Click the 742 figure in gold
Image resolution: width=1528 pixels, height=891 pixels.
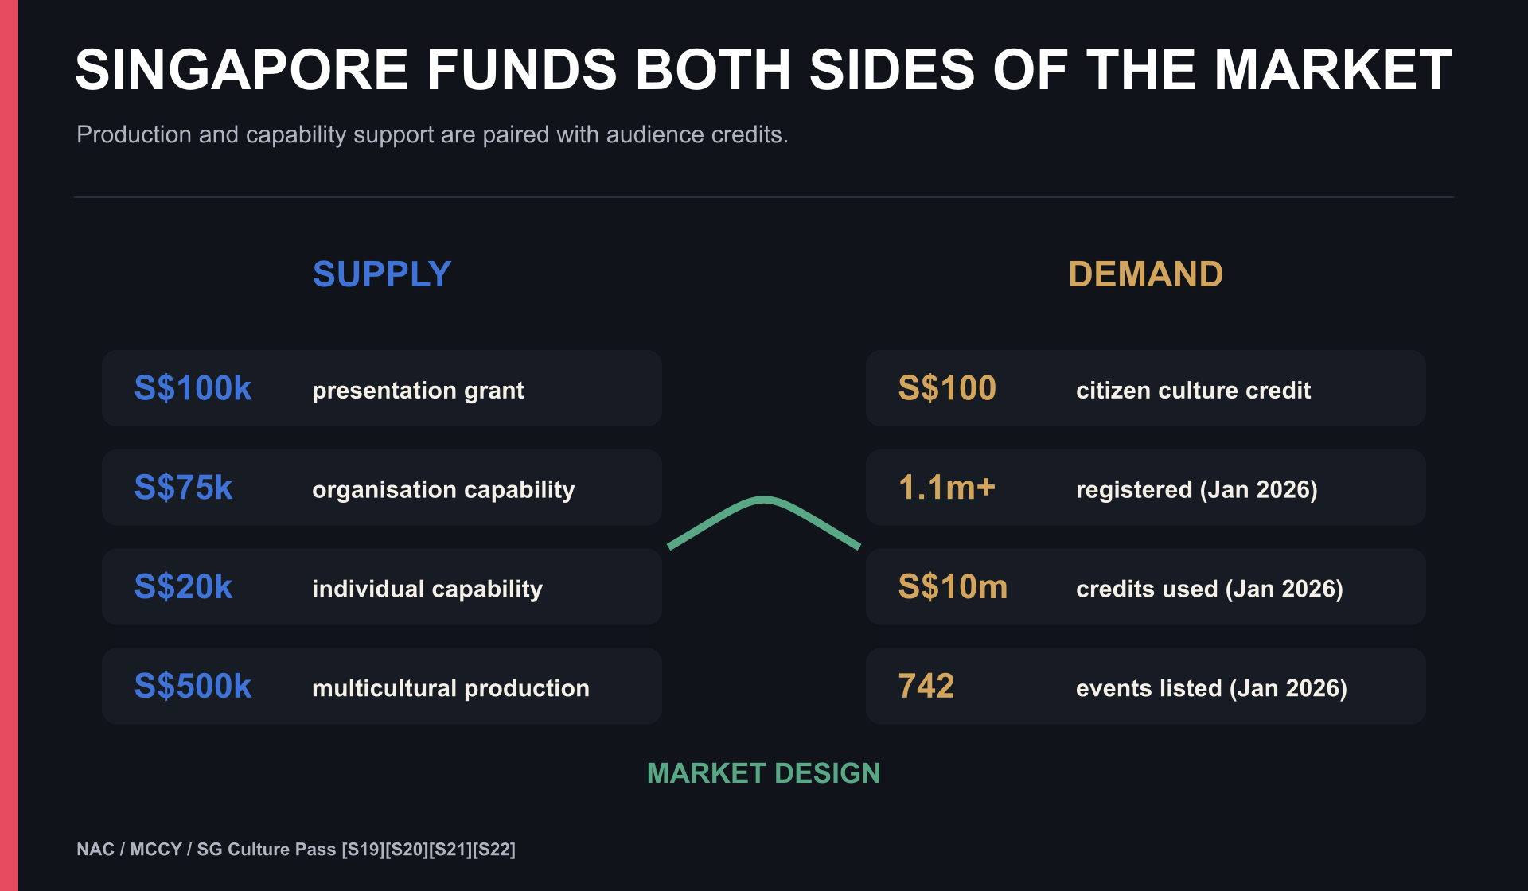coord(926,686)
